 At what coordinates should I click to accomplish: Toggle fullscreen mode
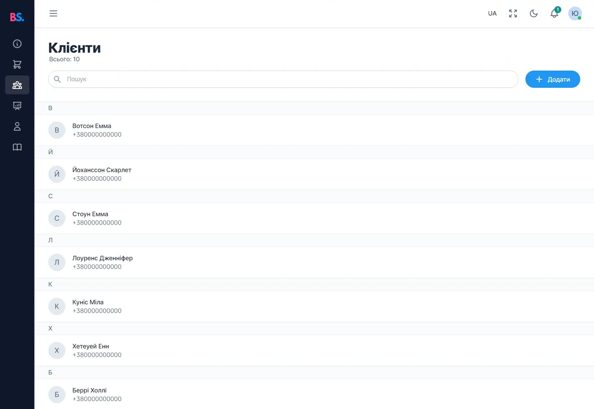click(513, 13)
